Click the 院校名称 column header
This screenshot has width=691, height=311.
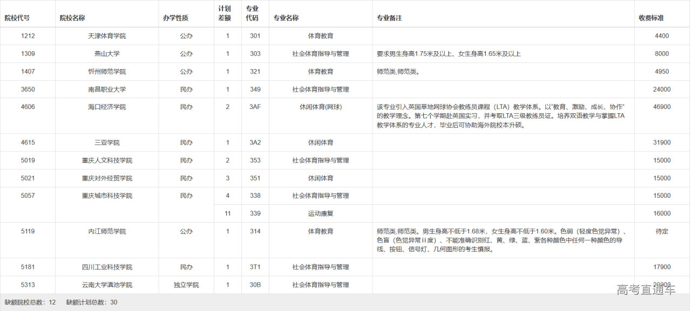[x=72, y=18]
